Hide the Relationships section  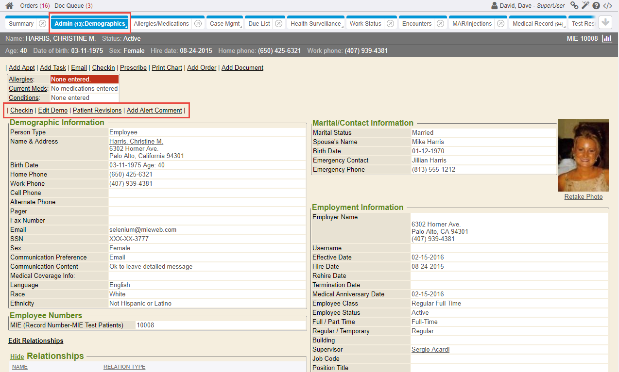(17, 357)
